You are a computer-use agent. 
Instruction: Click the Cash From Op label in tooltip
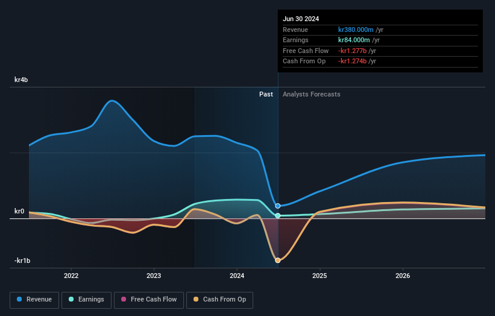[x=304, y=62]
